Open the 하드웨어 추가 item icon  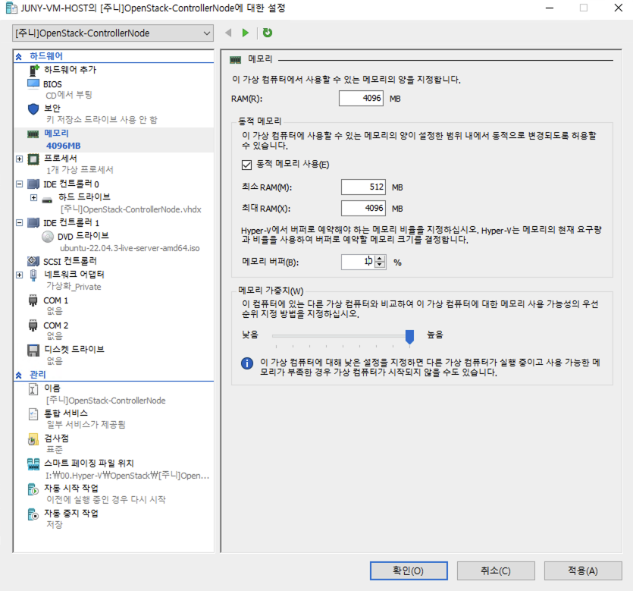click(34, 70)
